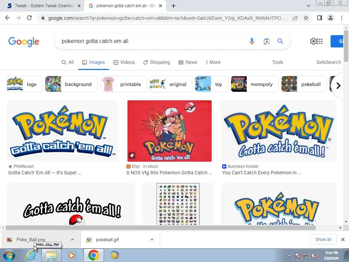Screen dimensions: 349x262
Task: Open the SafeSearch setting
Action: 329,62
